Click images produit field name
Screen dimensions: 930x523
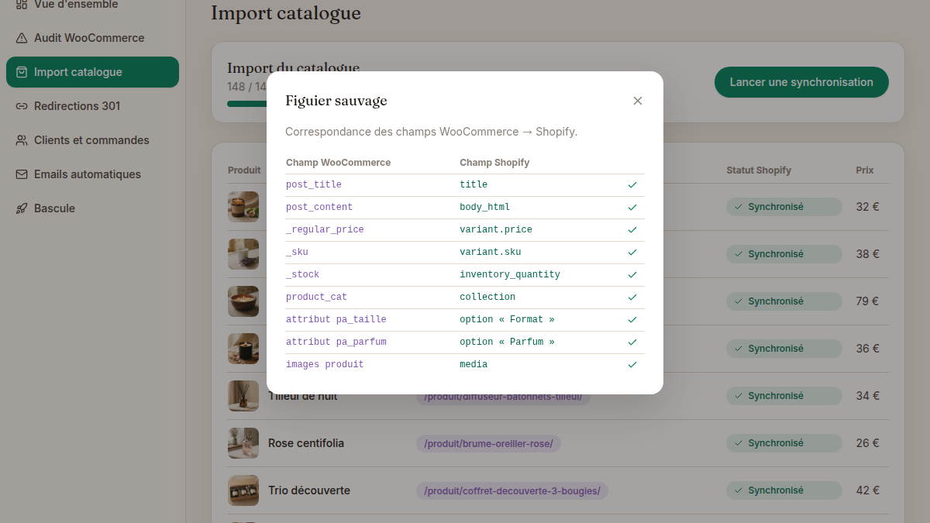tap(325, 365)
